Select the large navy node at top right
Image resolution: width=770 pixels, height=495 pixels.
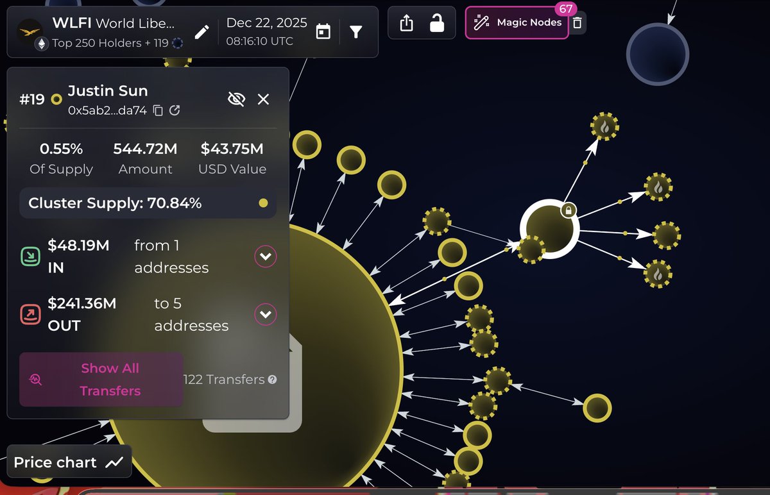657,54
